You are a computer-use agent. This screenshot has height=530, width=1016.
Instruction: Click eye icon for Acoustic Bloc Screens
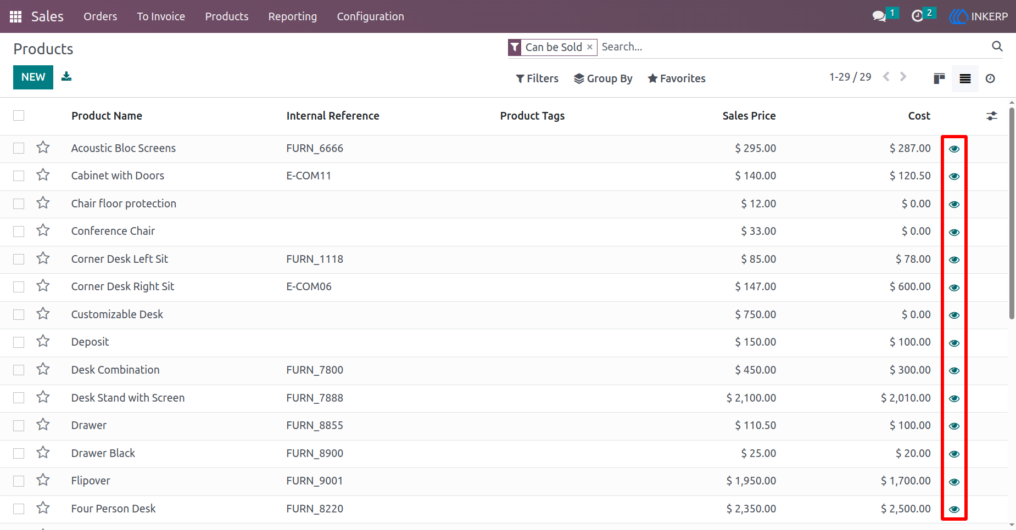click(954, 149)
